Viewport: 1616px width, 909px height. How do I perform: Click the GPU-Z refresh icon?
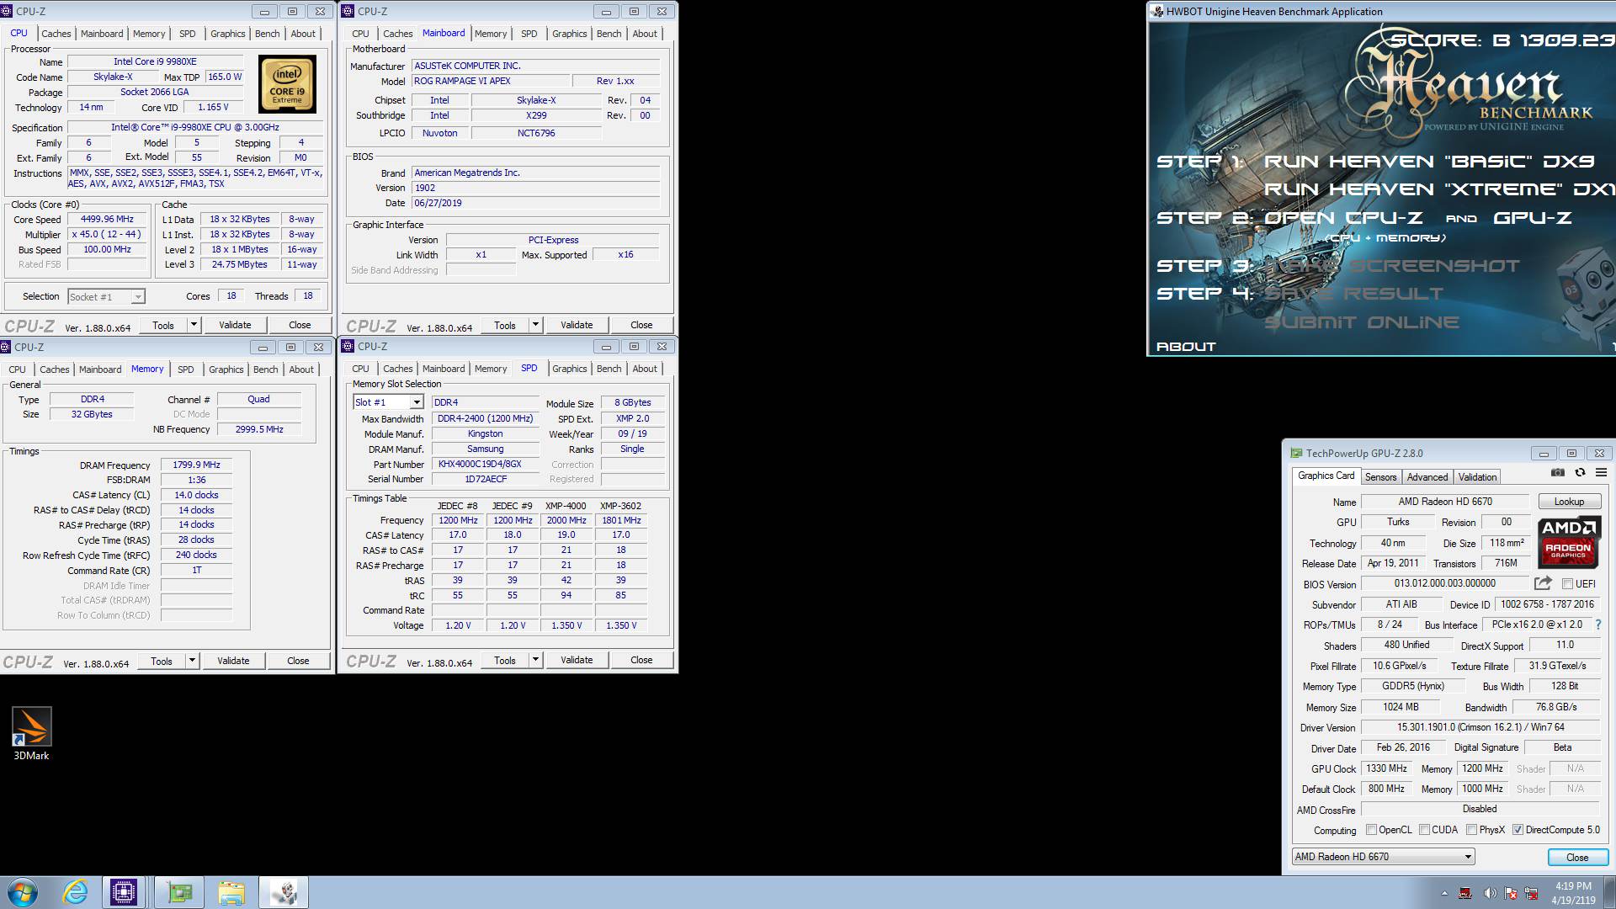1580,473
